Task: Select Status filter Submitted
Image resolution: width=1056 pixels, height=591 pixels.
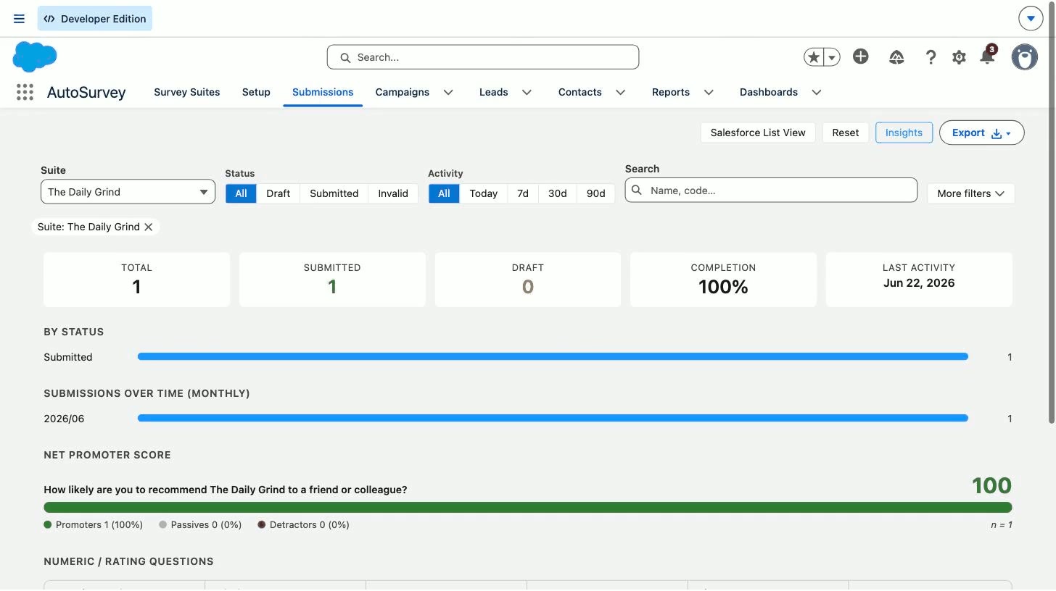Action: pos(334,193)
